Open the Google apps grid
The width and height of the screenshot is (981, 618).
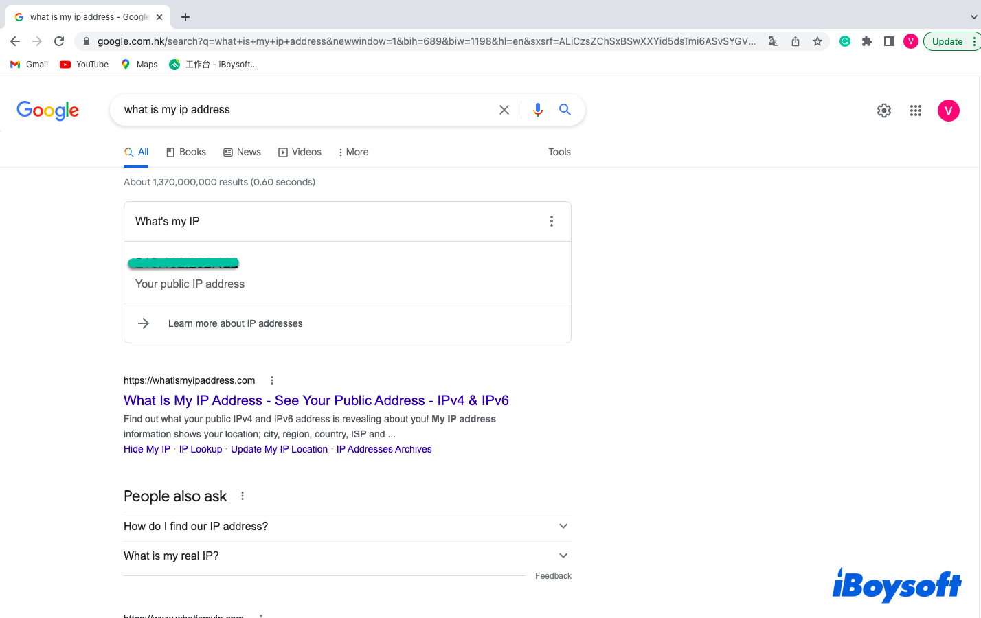tap(916, 111)
